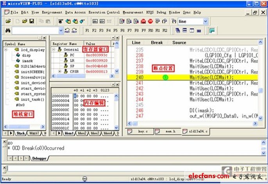
Task: Open the RTOS menu
Action: pos(150,12)
